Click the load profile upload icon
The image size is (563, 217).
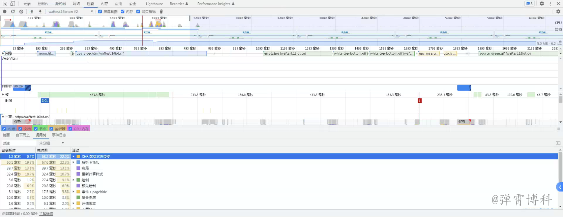32,11
